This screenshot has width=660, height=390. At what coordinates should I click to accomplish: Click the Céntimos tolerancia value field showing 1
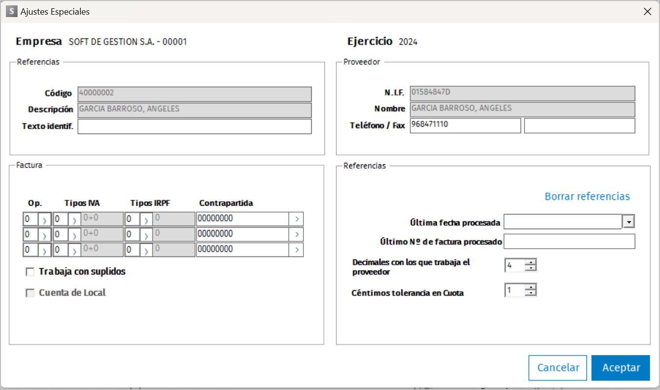pyautogui.click(x=515, y=291)
